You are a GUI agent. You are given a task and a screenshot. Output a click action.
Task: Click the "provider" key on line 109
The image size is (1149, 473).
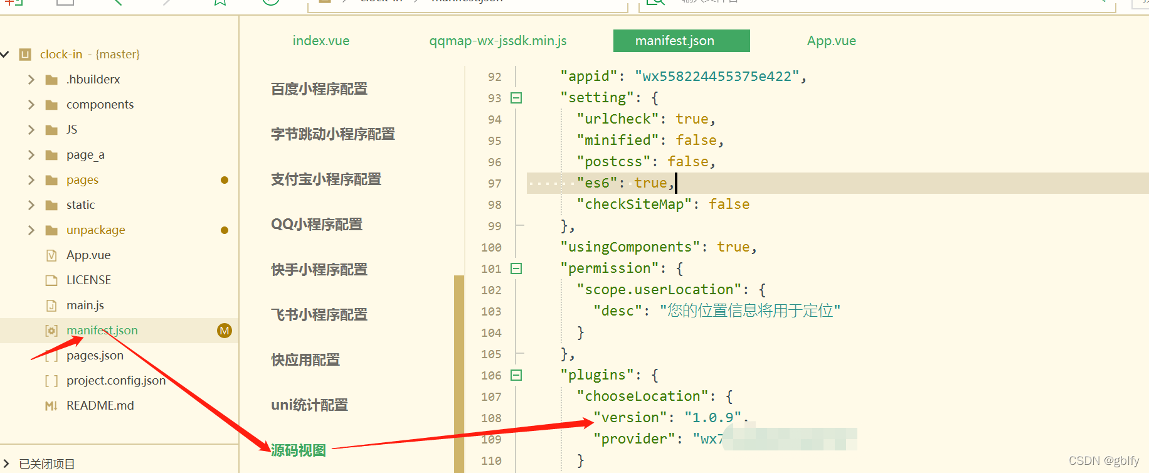coord(635,439)
